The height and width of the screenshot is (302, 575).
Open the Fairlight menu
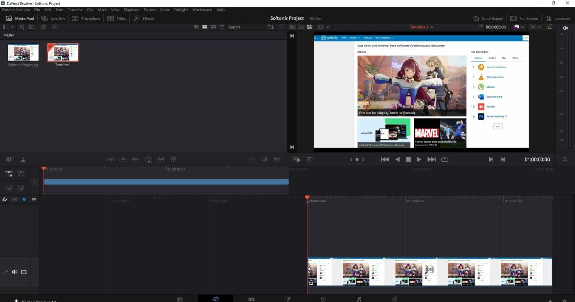pos(181,10)
